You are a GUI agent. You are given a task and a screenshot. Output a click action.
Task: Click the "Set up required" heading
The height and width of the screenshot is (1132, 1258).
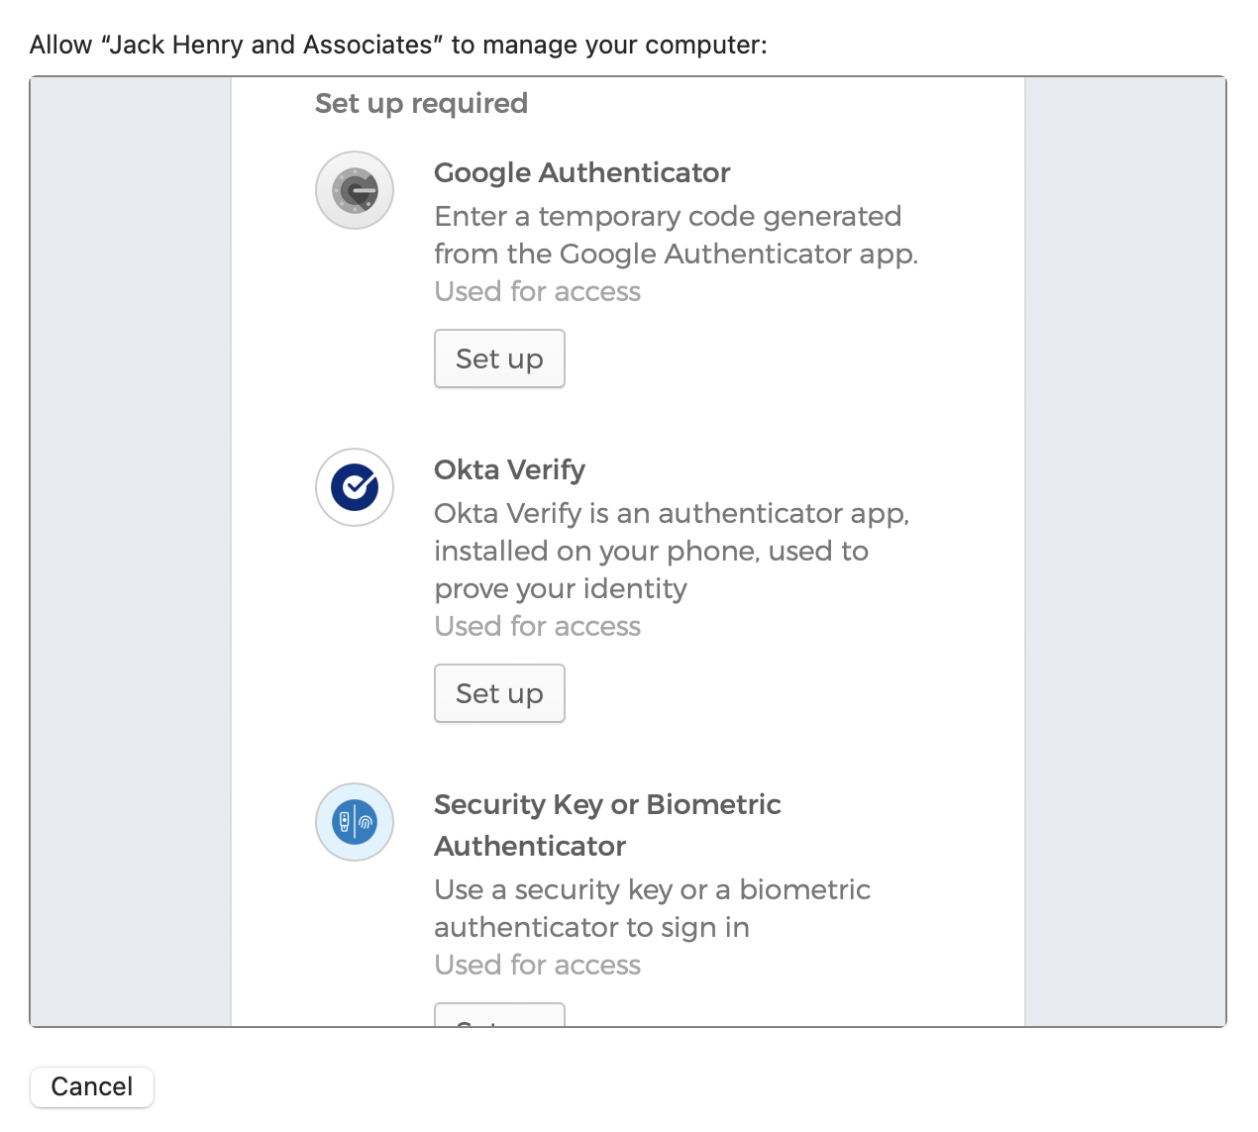pyautogui.click(x=421, y=103)
